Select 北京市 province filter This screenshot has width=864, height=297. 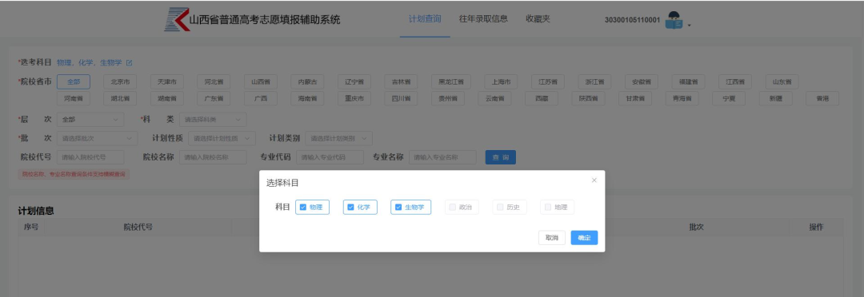click(x=120, y=82)
